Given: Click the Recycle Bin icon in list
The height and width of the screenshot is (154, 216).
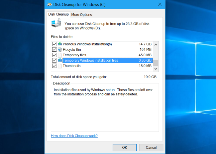Looking at the screenshot, I should (60, 49).
